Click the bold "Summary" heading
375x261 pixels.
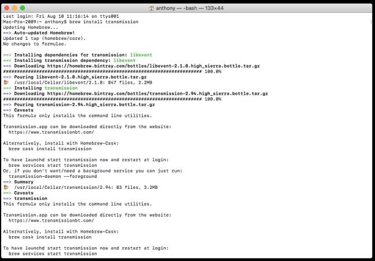point(24,182)
